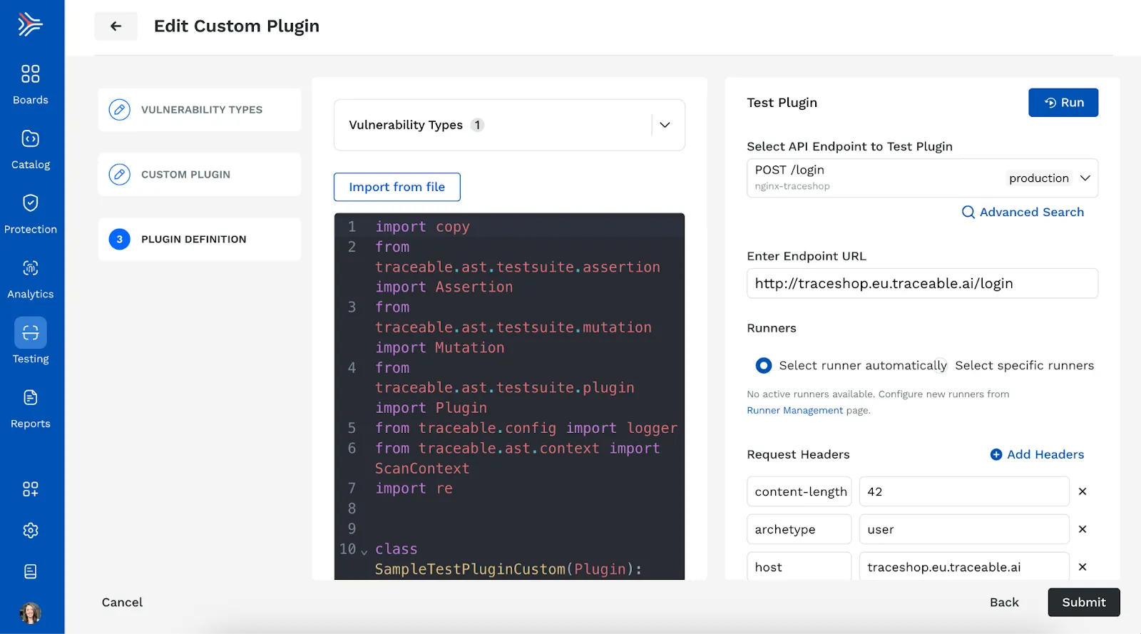Expand the Vulnerability Types dropdown chevron

click(x=665, y=125)
